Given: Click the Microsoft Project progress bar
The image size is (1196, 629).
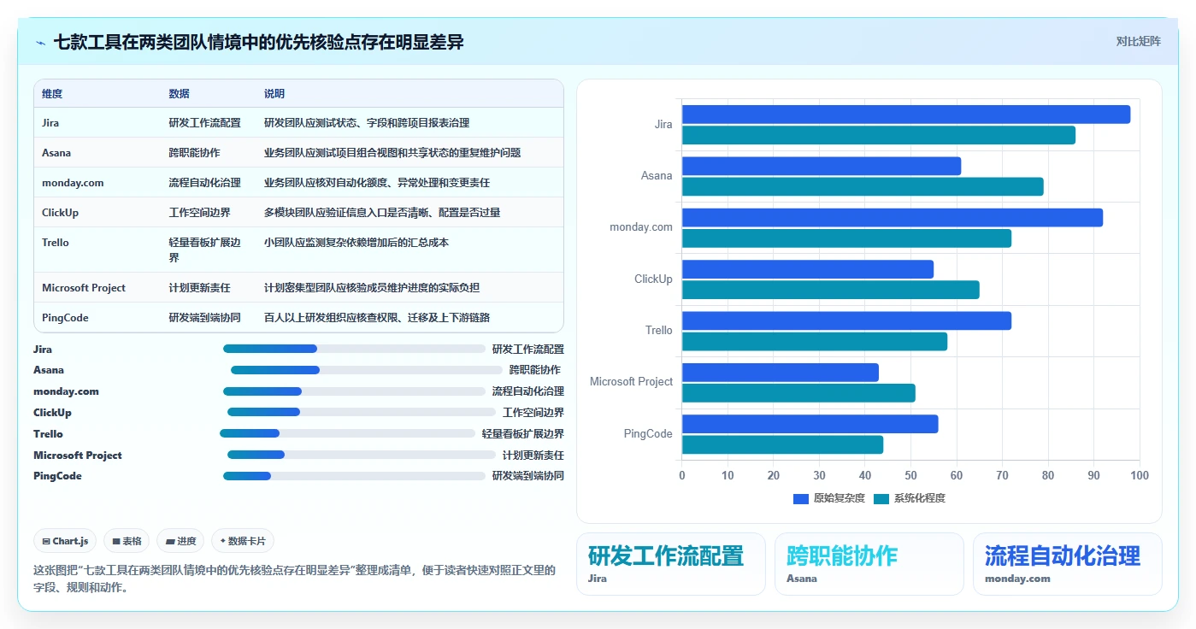Looking at the screenshot, I should click(x=361, y=455).
